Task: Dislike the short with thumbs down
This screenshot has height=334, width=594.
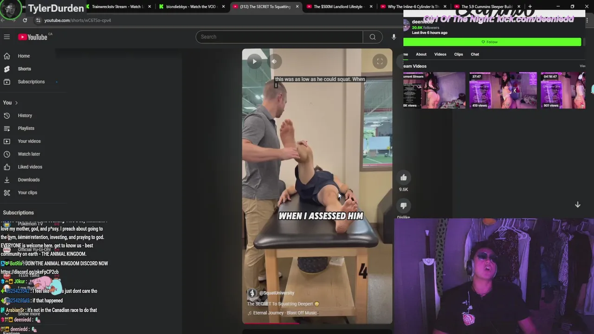Action: click(x=403, y=206)
